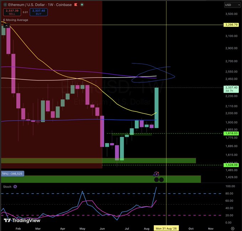The height and width of the screenshot is (231, 242).
Task: Click the SELL 2,337.39 button
Action: [x=12, y=12]
